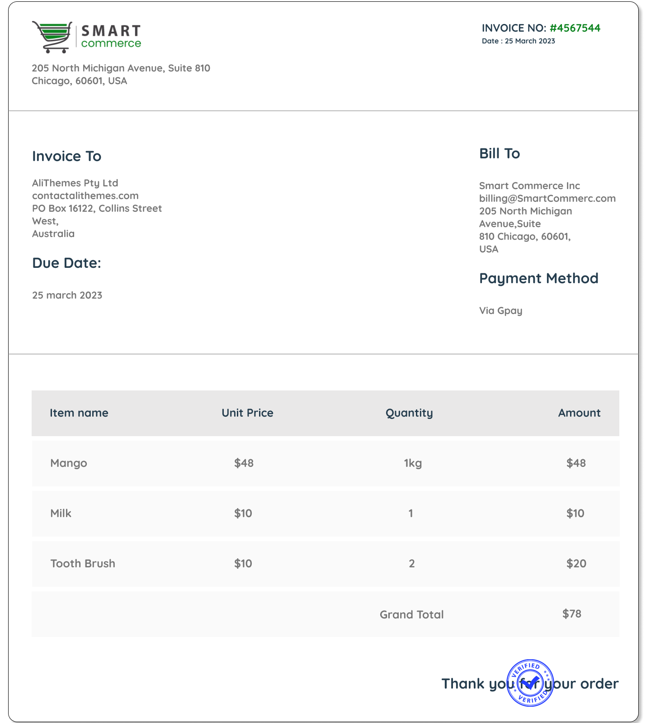The height and width of the screenshot is (723, 646).
Task: Click the due date 25 march 2023
Action: (x=67, y=295)
